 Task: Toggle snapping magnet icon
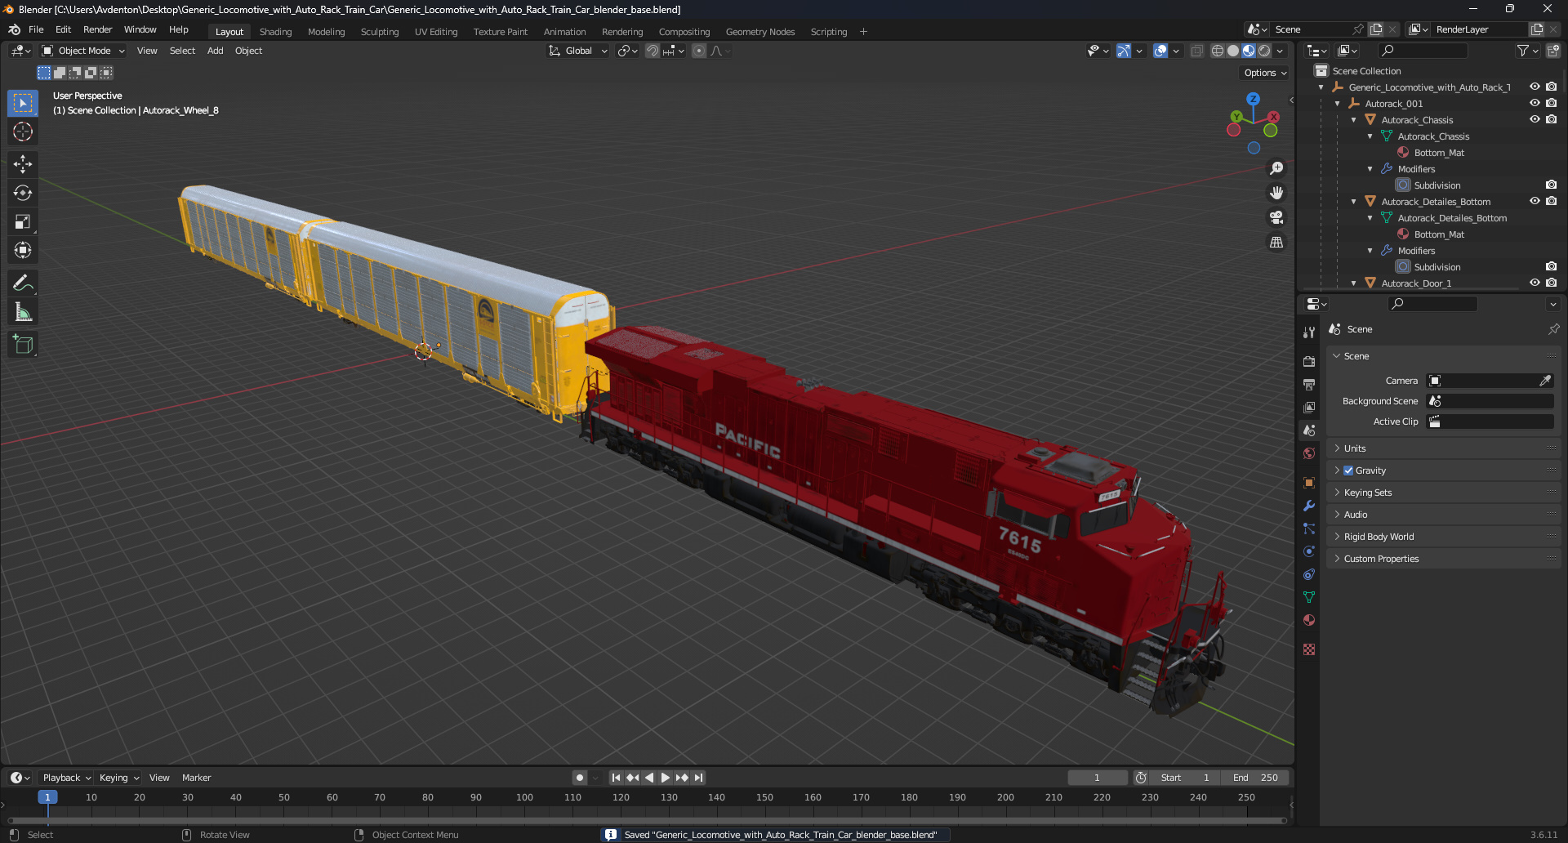coord(652,51)
